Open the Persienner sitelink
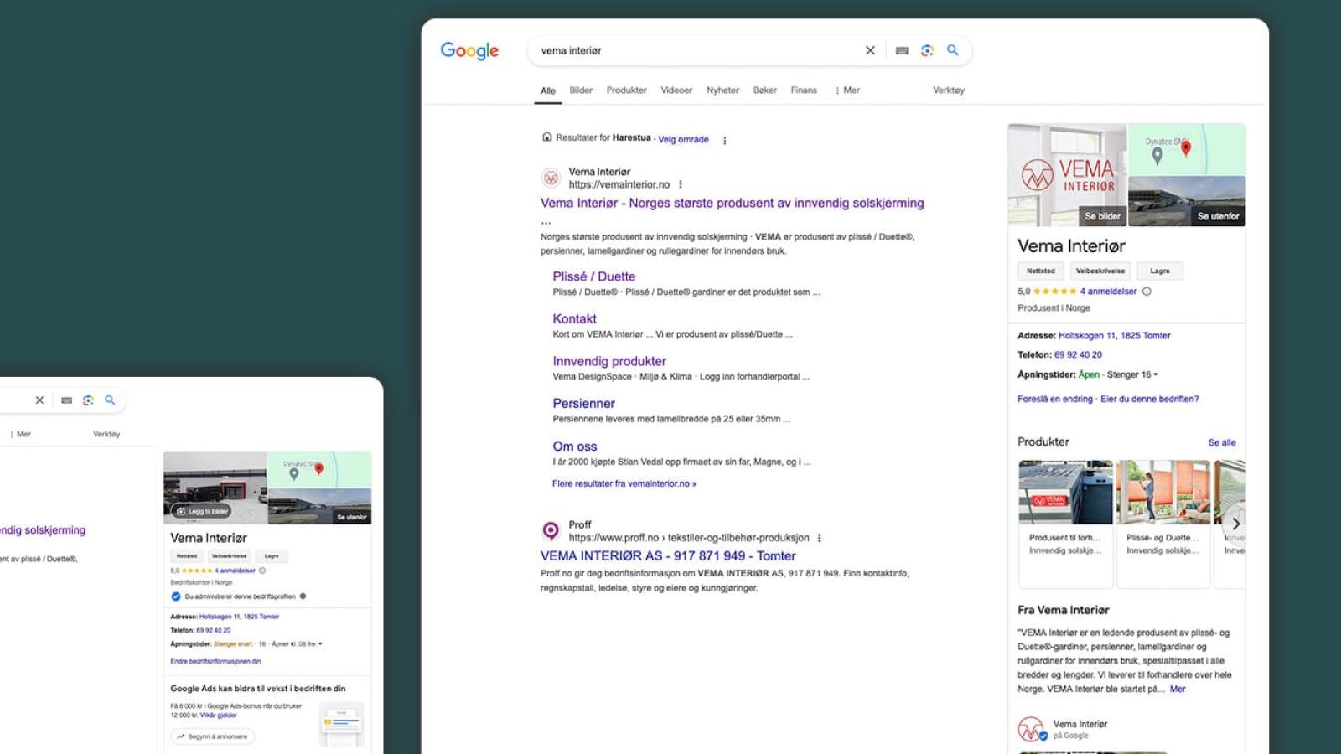Viewport: 1341px width, 754px height. pos(584,404)
